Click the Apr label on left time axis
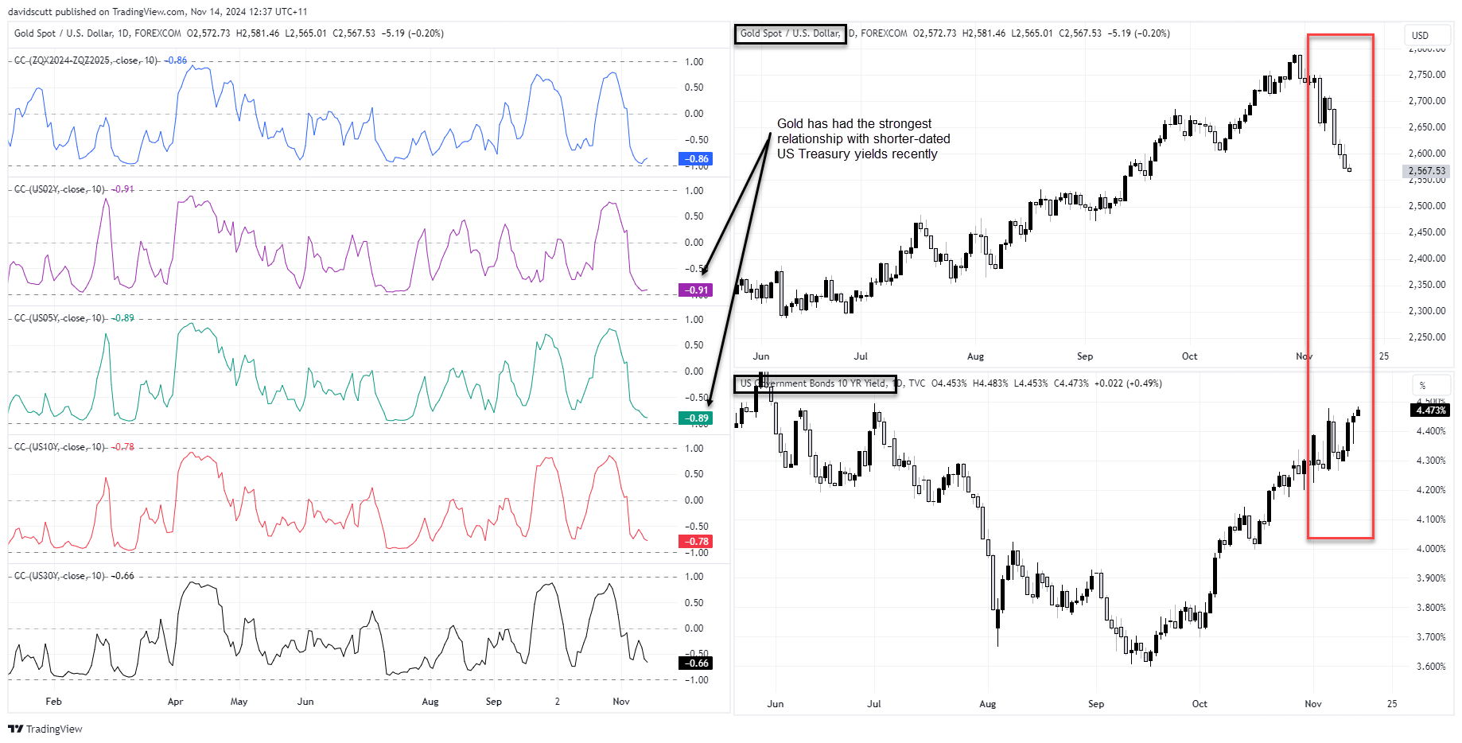The width and height of the screenshot is (1462, 743). pos(175,702)
